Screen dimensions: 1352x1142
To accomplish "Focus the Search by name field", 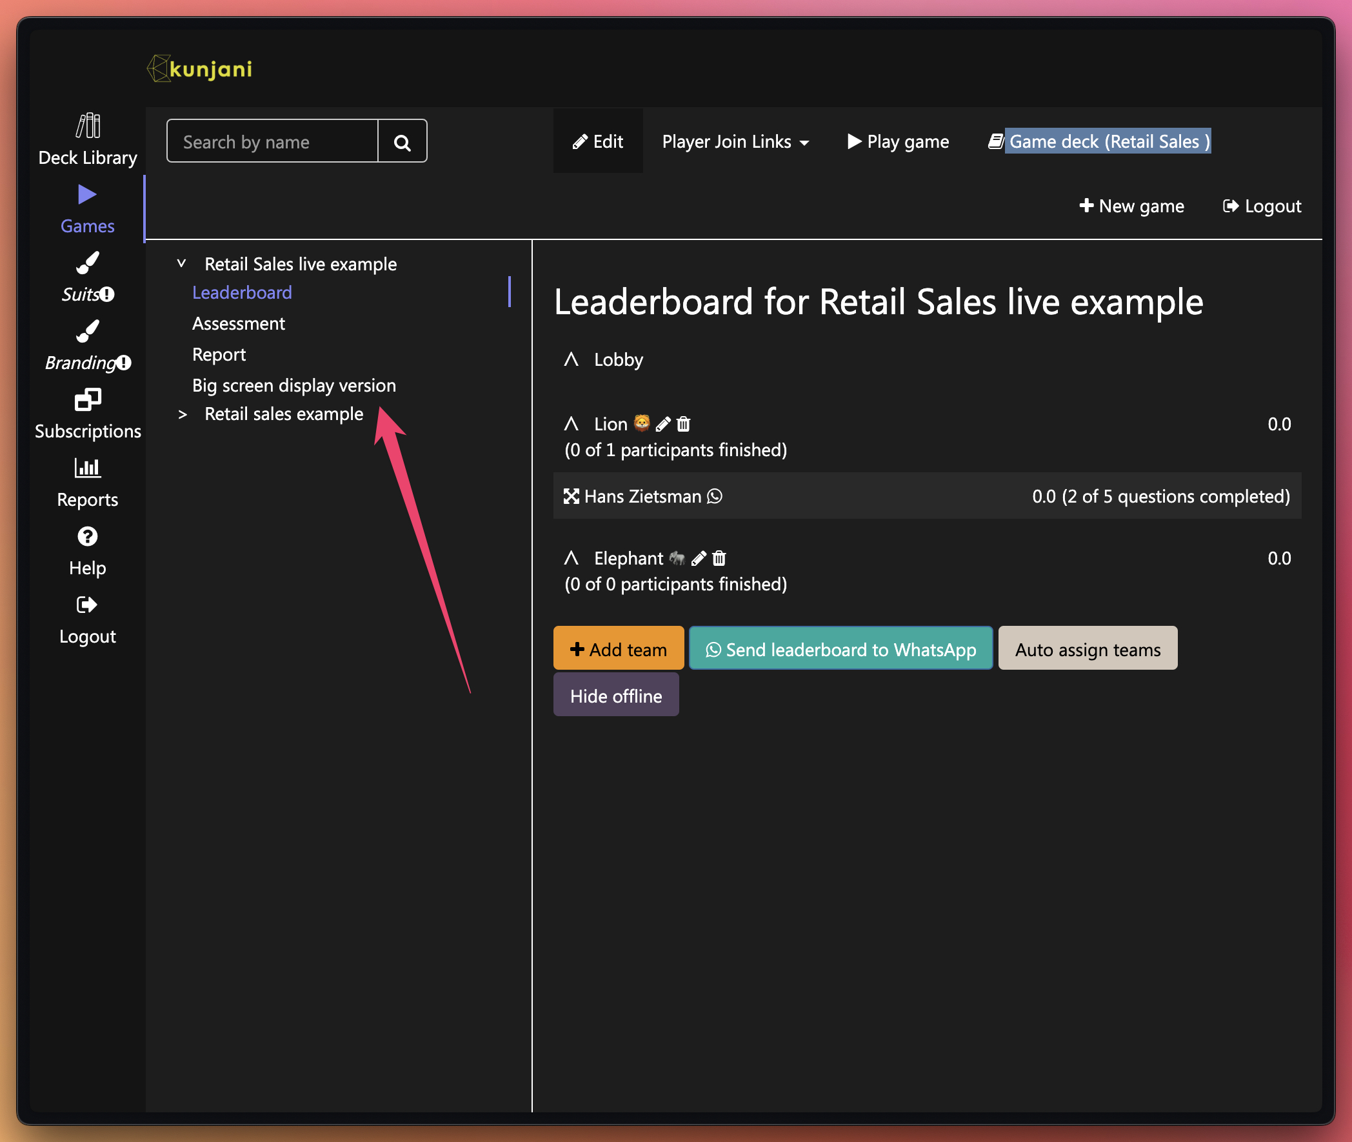I will [x=272, y=141].
